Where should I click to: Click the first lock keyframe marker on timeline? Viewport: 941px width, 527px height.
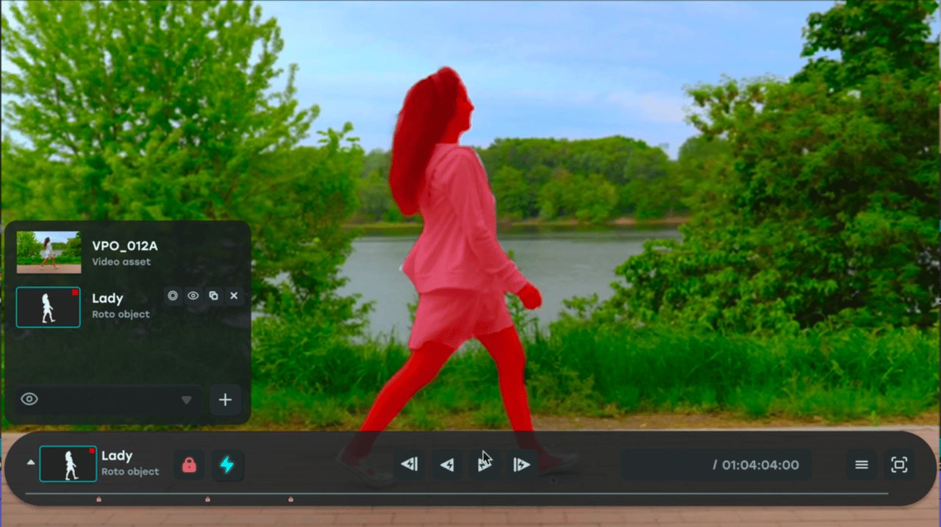(99, 499)
